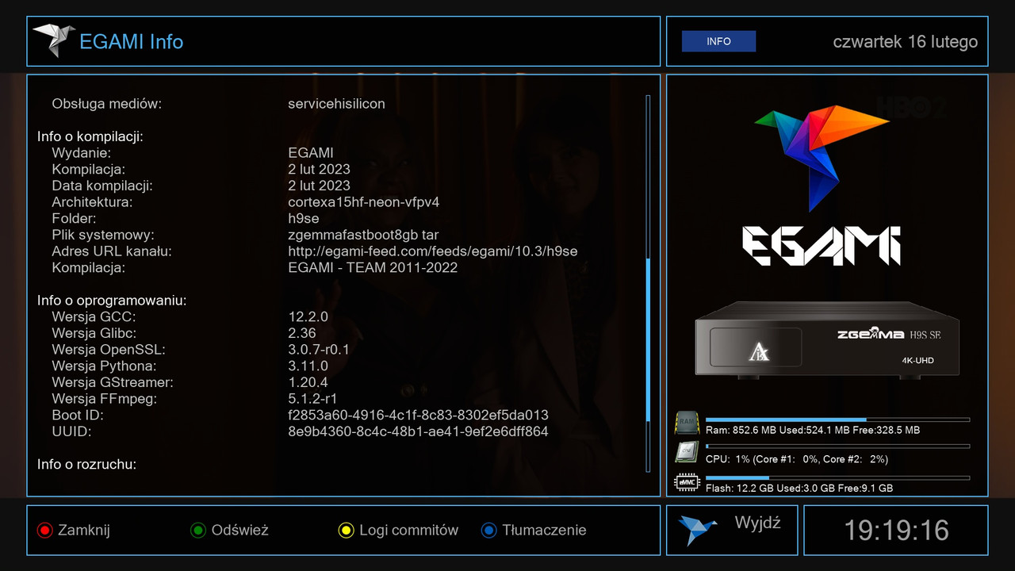The height and width of the screenshot is (571, 1015).
Task: Click the Glibc version 2.36
Action: tap(302, 333)
